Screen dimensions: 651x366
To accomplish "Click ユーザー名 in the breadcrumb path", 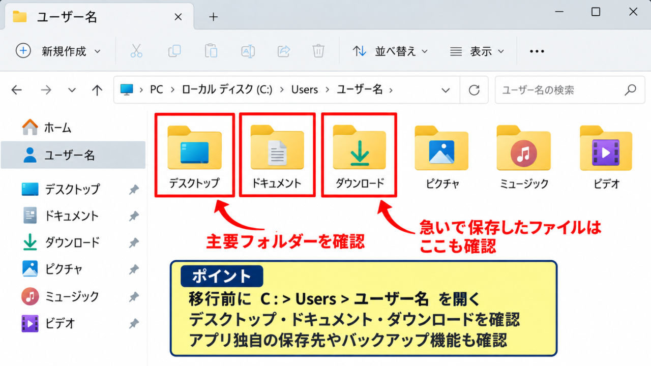I will tap(360, 89).
